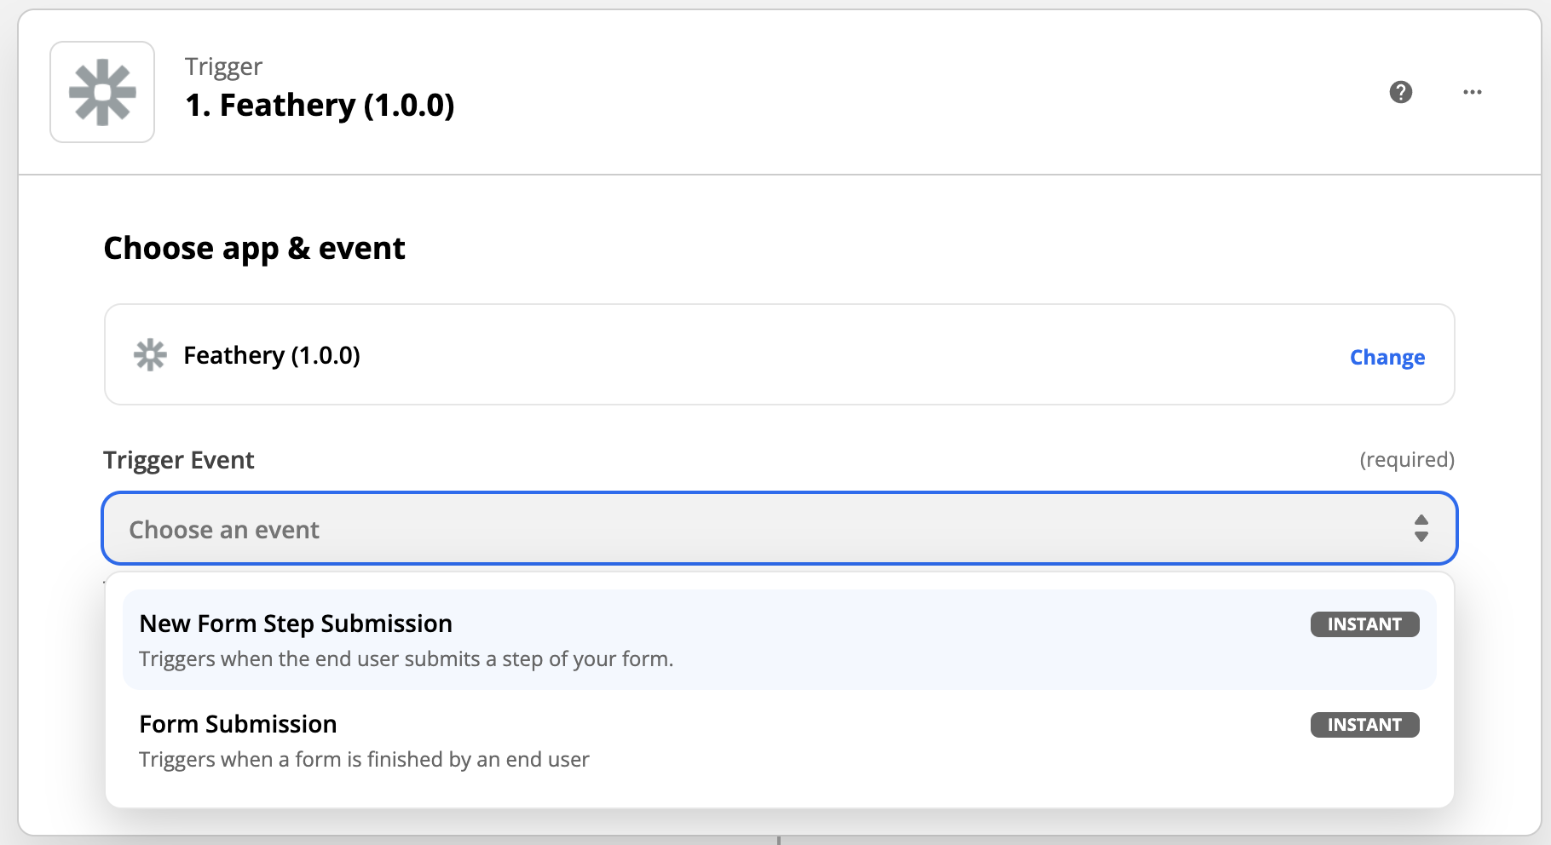
Task: Click the large Feathery logo in header
Action: click(102, 92)
